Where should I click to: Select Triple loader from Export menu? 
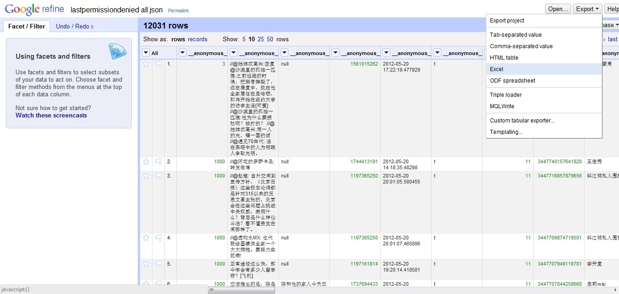[544, 95]
